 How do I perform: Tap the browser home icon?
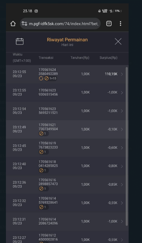(x=13, y=24)
